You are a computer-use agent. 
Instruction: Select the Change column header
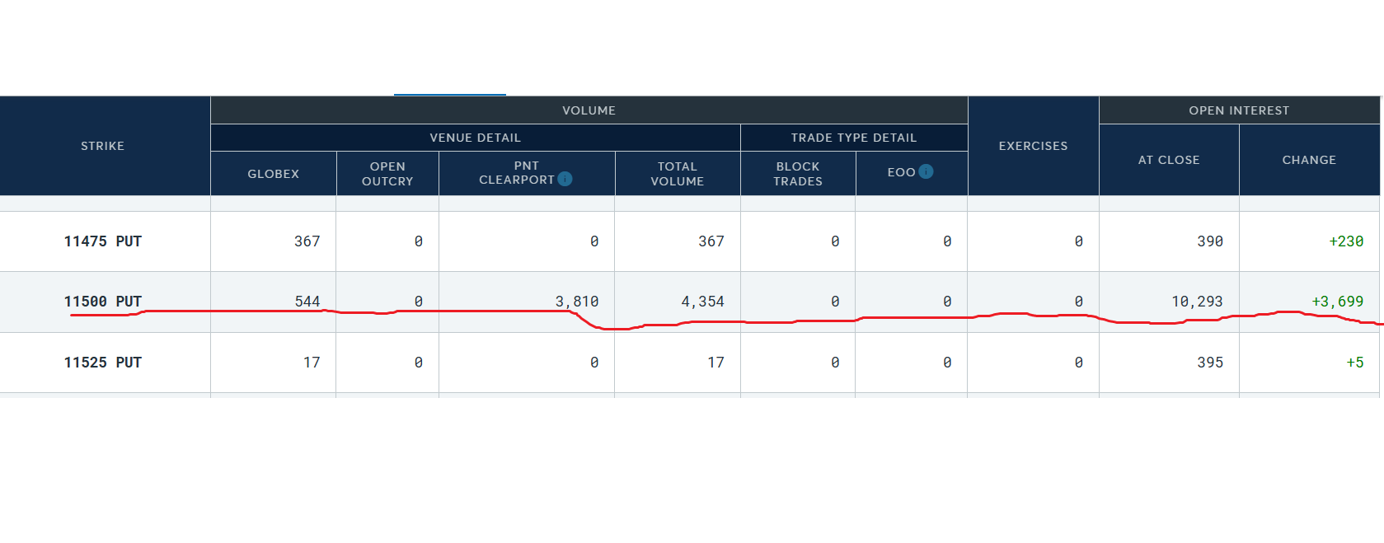(1309, 160)
